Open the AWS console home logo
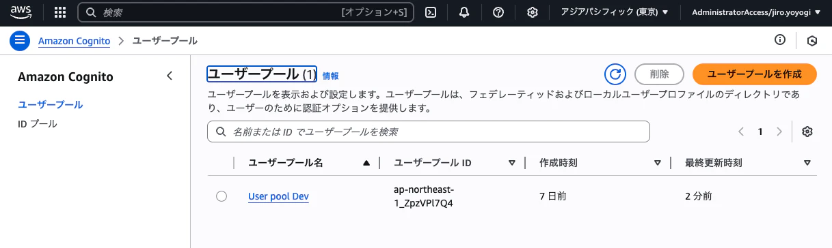The width and height of the screenshot is (832, 248). (x=22, y=12)
